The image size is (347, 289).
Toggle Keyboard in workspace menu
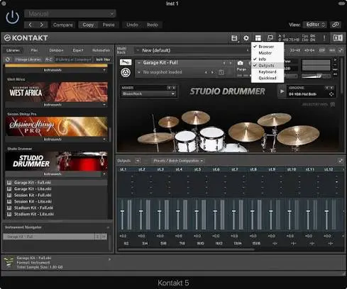click(268, 72)
